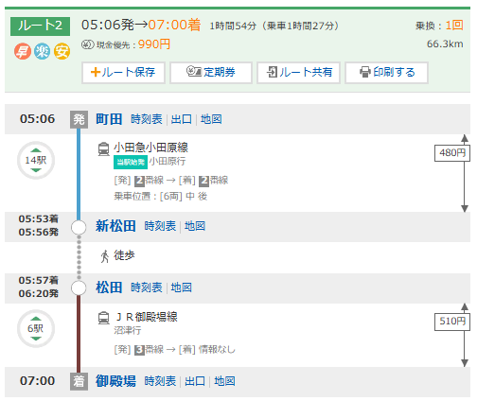Image resolution: width=477 pixels, height=401 pixels.
Task: Click the train icon beside JR御殿場線
Action: click(103, 318)
